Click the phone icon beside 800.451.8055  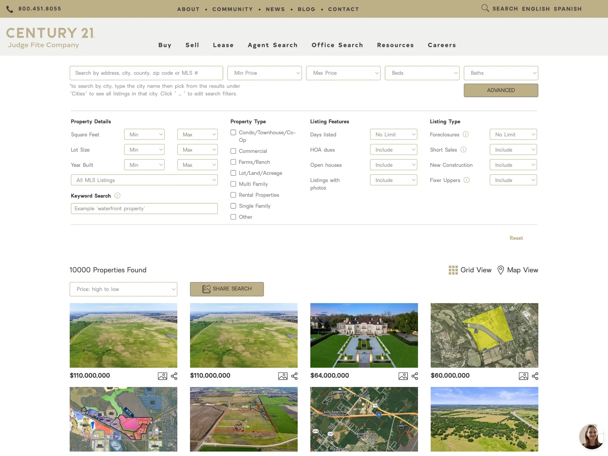(x=10, y=9)
